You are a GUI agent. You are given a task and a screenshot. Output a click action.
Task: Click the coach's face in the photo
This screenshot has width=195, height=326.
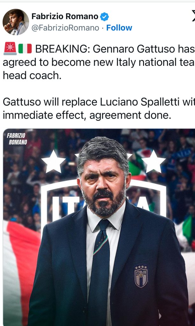tap(103, 185)
